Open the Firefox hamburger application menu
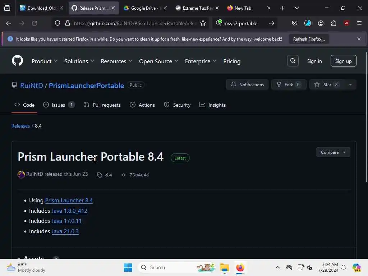The width and height of the screenshot is (368, 276). point(359,23)
